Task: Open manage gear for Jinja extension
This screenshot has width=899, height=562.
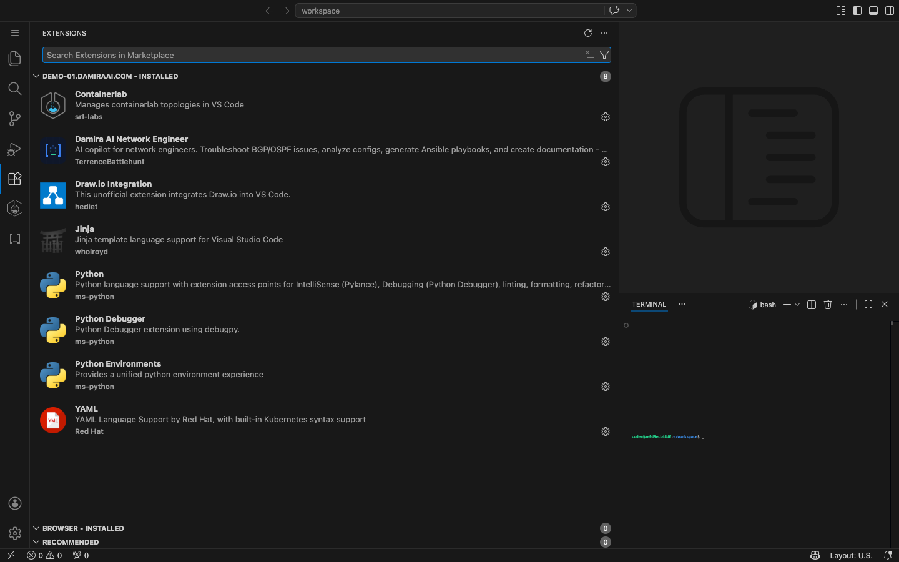Action: (606, 252)
